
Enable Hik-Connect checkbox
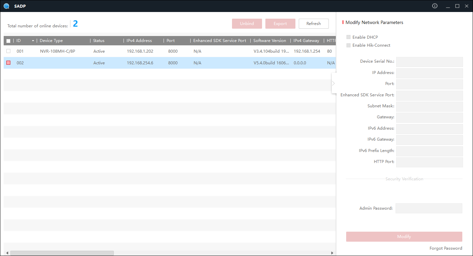pos(348,45)
